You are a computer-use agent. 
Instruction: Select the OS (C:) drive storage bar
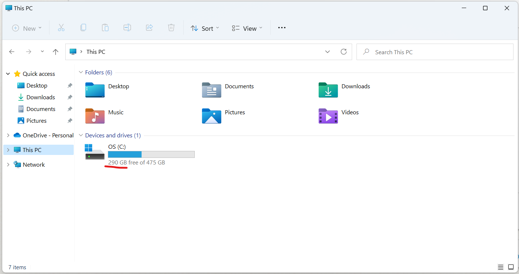(151, 154)
